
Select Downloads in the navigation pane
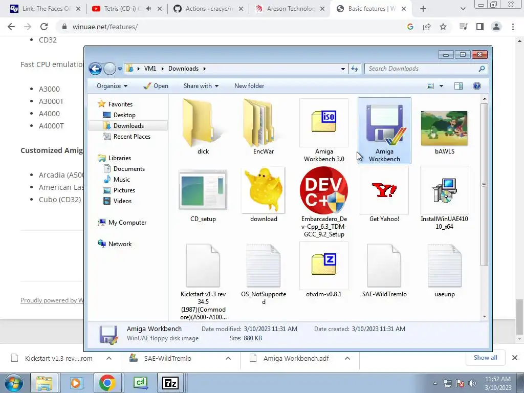[128, 126]
